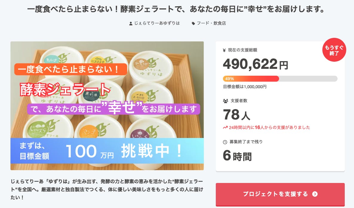Click the red trending arrow icon

(x=225, y=128)
